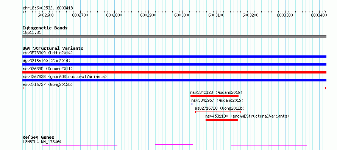Viewport: 337px width, 150px height.
Task: Click the Cytogenetic Bands track heading
Action: click(45, 28)
